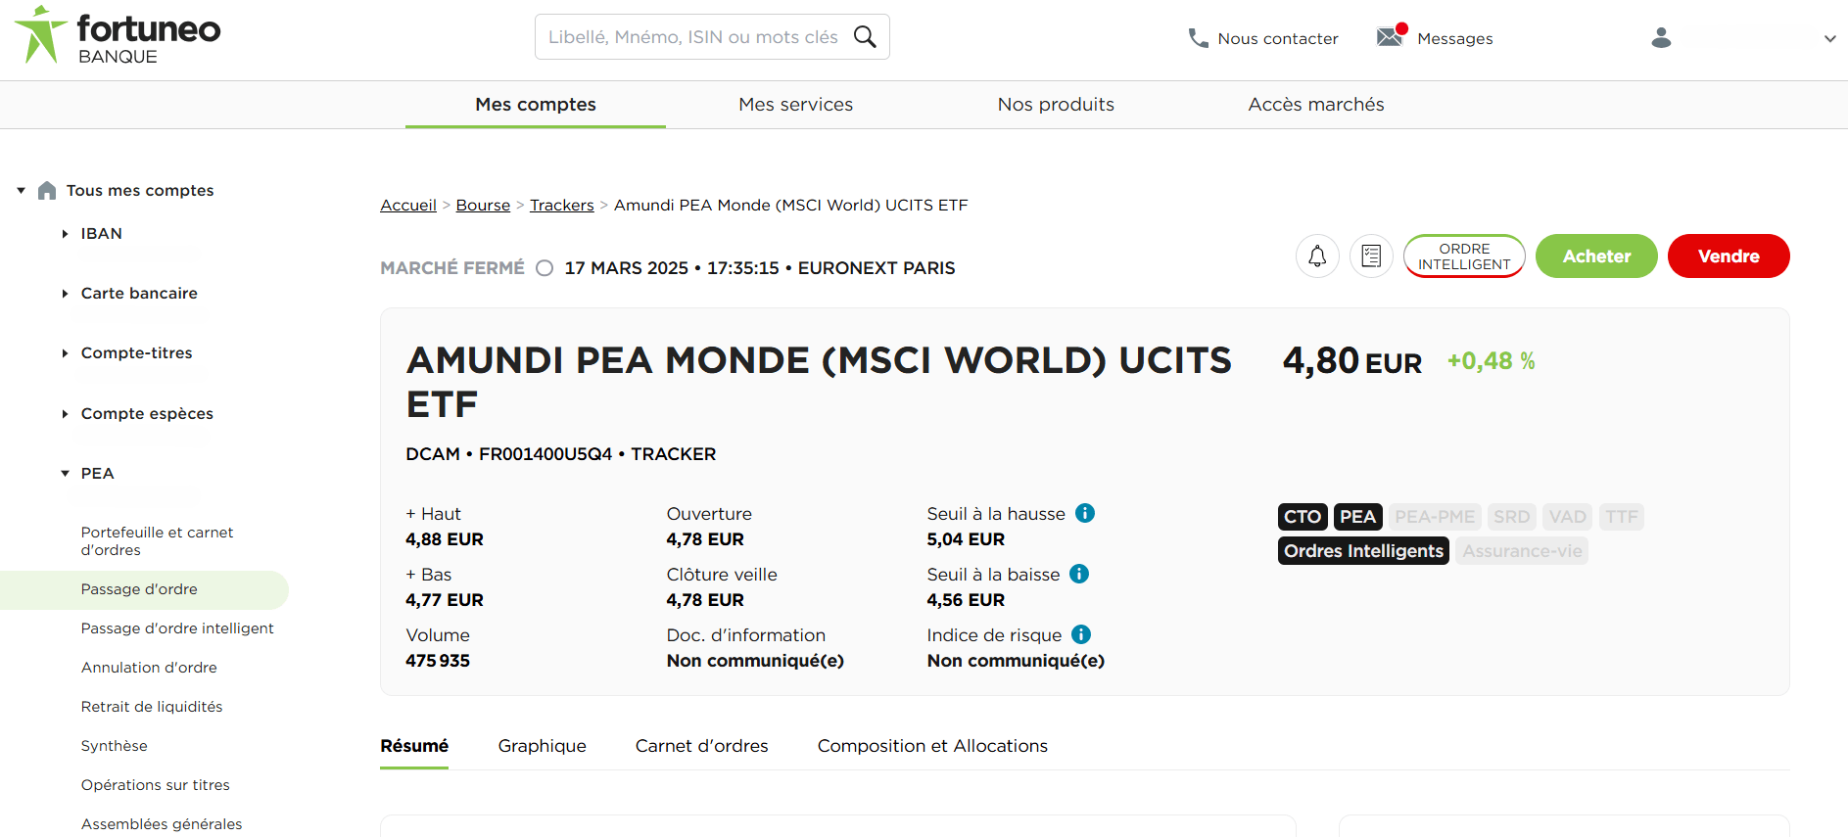This screenshot has width=1848, height=837.
Task: Expand the Carte bancaire section
Action: point(65,294)
